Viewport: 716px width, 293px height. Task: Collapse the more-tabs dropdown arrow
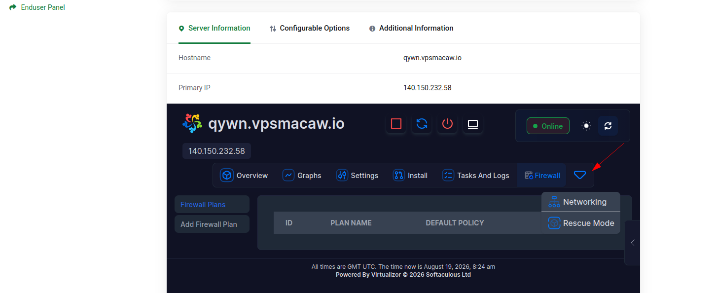(x=580, y=175)
